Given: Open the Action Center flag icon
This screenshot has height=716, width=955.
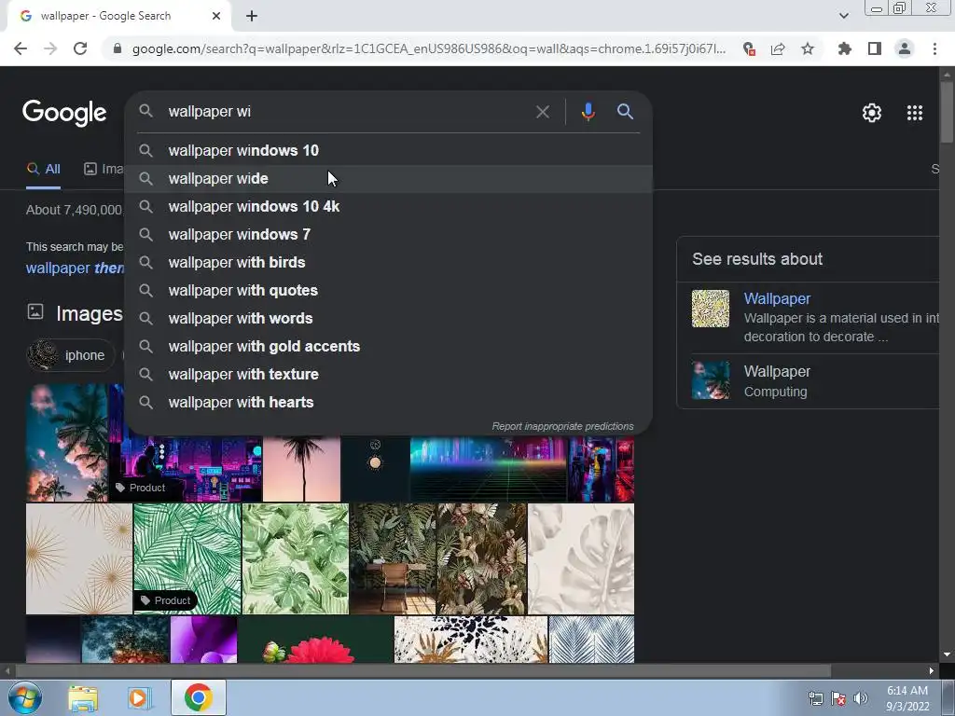Looking at the screenshot, I should (838, 698).
